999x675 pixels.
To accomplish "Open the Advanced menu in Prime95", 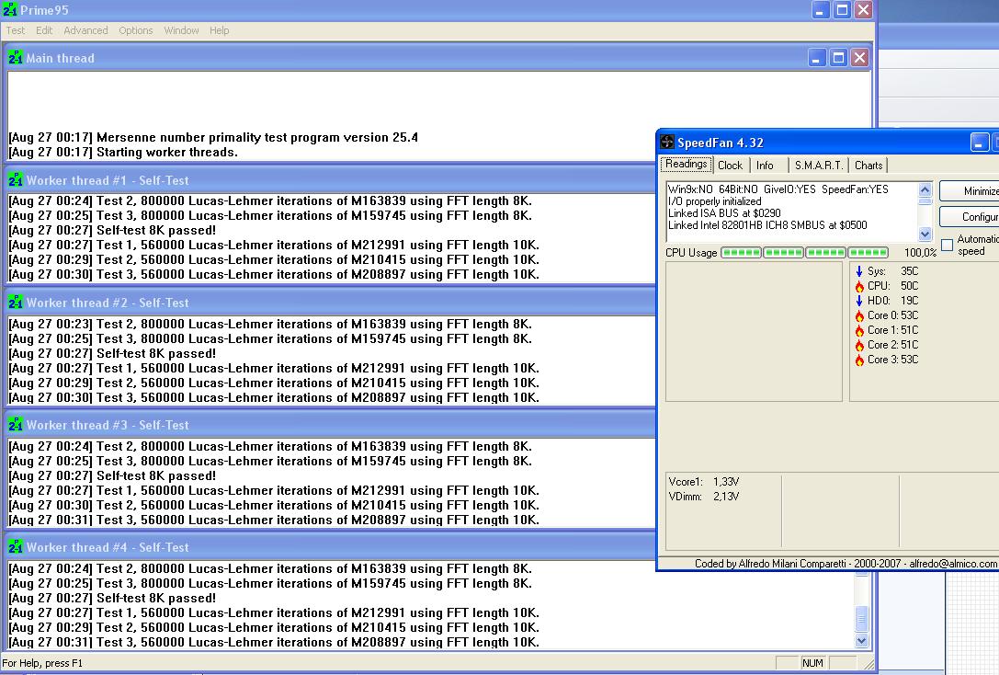I will [x=85, y=30].
